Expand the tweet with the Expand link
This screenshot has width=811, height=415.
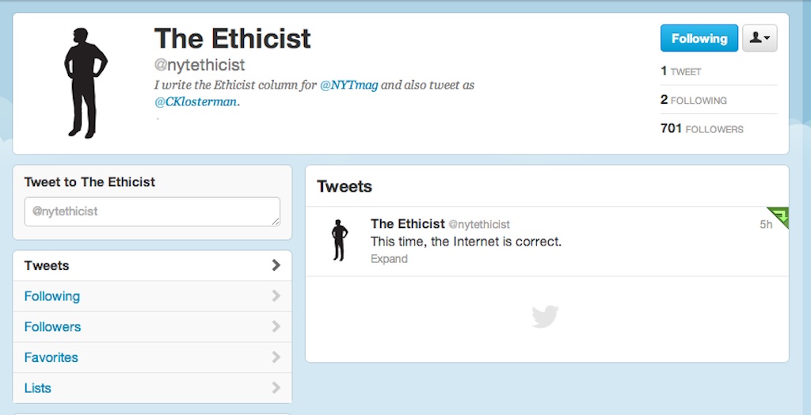pos(389,259)
